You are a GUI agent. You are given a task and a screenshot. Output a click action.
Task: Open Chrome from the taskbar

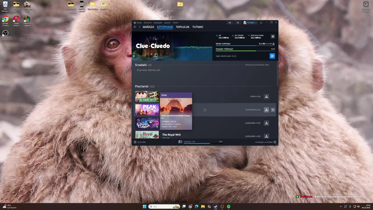190,206
